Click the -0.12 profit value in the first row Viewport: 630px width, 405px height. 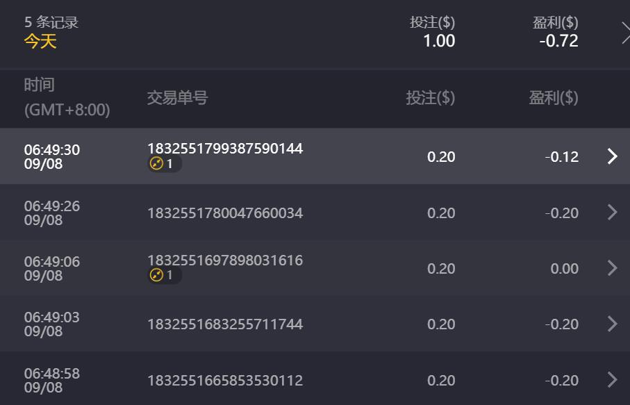click(562, 157)
